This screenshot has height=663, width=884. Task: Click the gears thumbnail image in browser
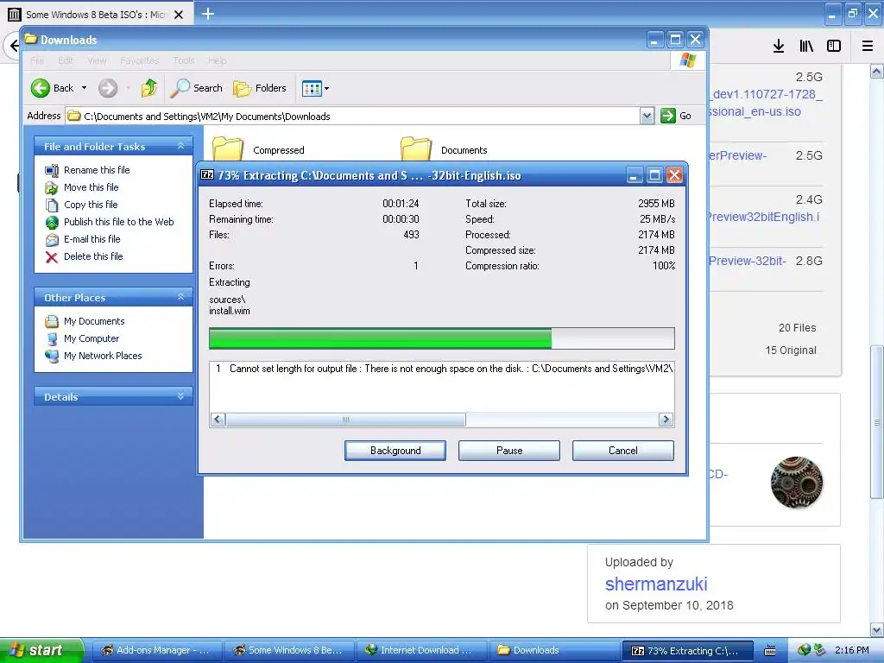(x=797, y=482)
